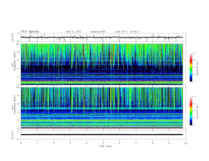
Task: Click time axis tick label '9'
Action: pyautogui.click(x=169, y=143)
